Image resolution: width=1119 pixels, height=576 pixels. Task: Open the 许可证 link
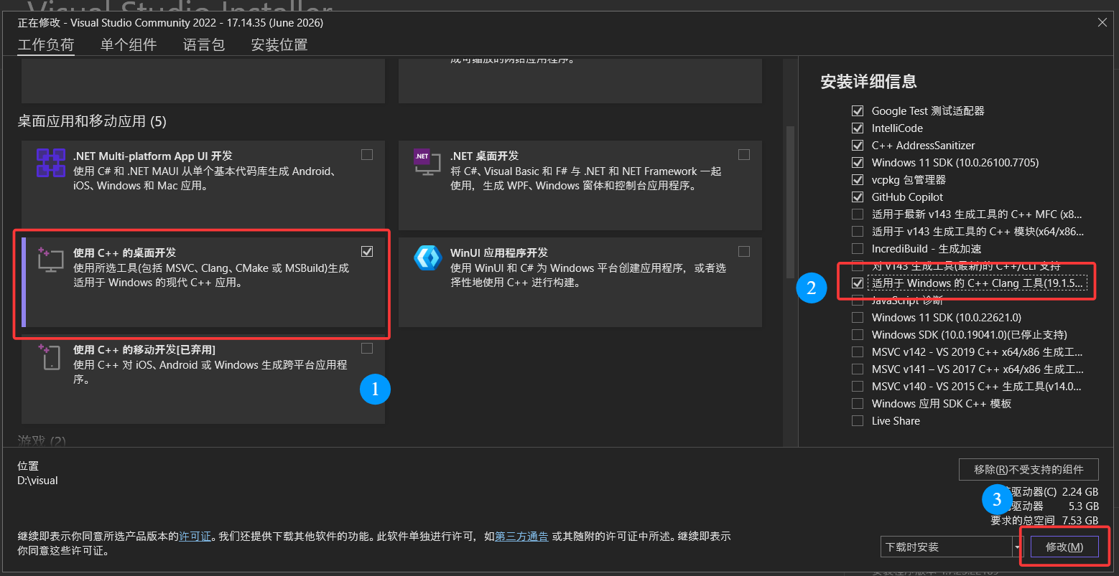point(195,537)
